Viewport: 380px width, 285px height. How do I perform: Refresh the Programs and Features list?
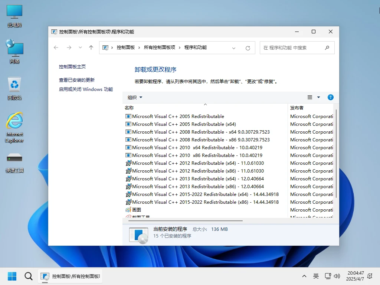(248, 48)
